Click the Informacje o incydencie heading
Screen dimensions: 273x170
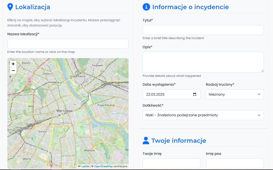coord(190,7)
